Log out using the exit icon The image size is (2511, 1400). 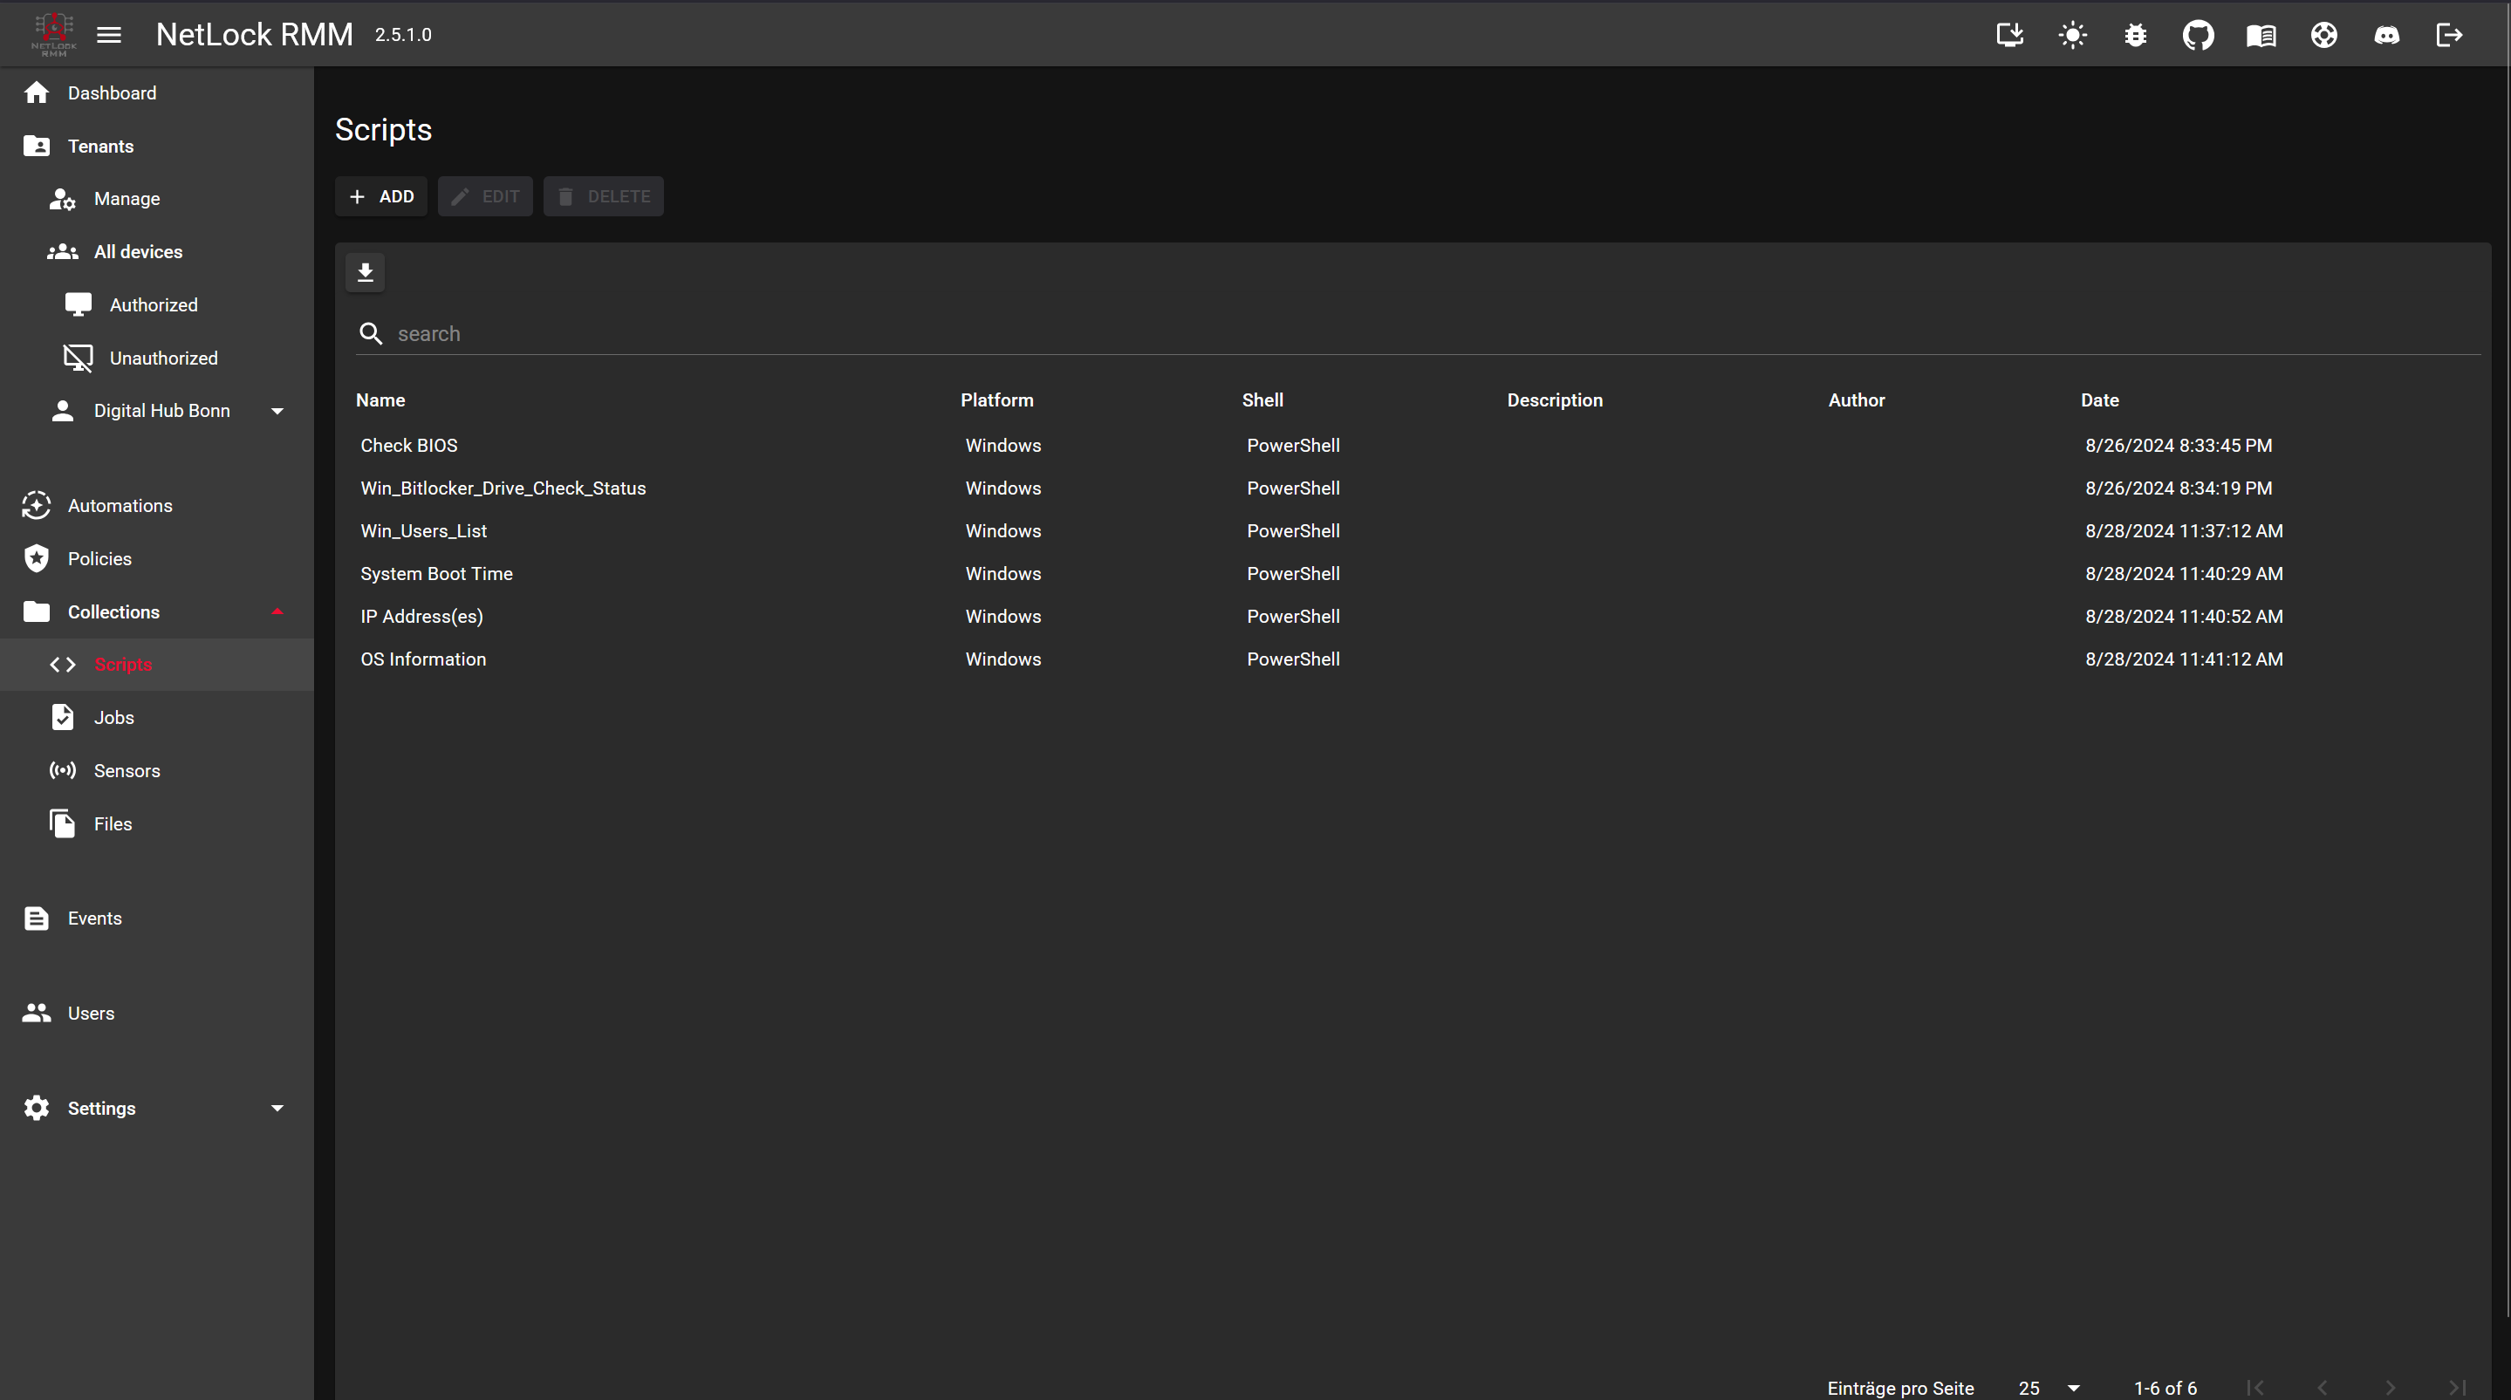2450,35
